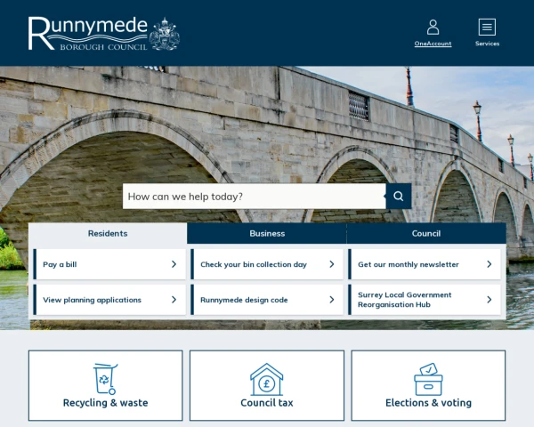Focus the How can we help today search field
Screen dimensions: 534x427
point(255,196)
